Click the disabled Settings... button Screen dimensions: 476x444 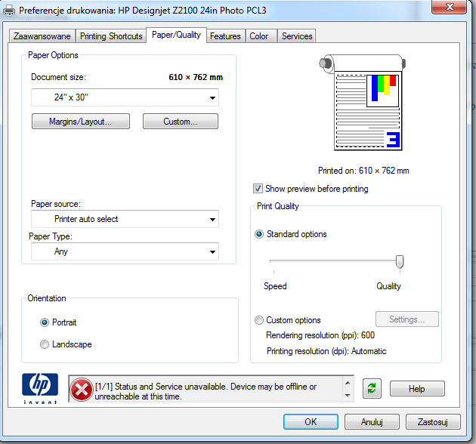[x=407, y=319]
